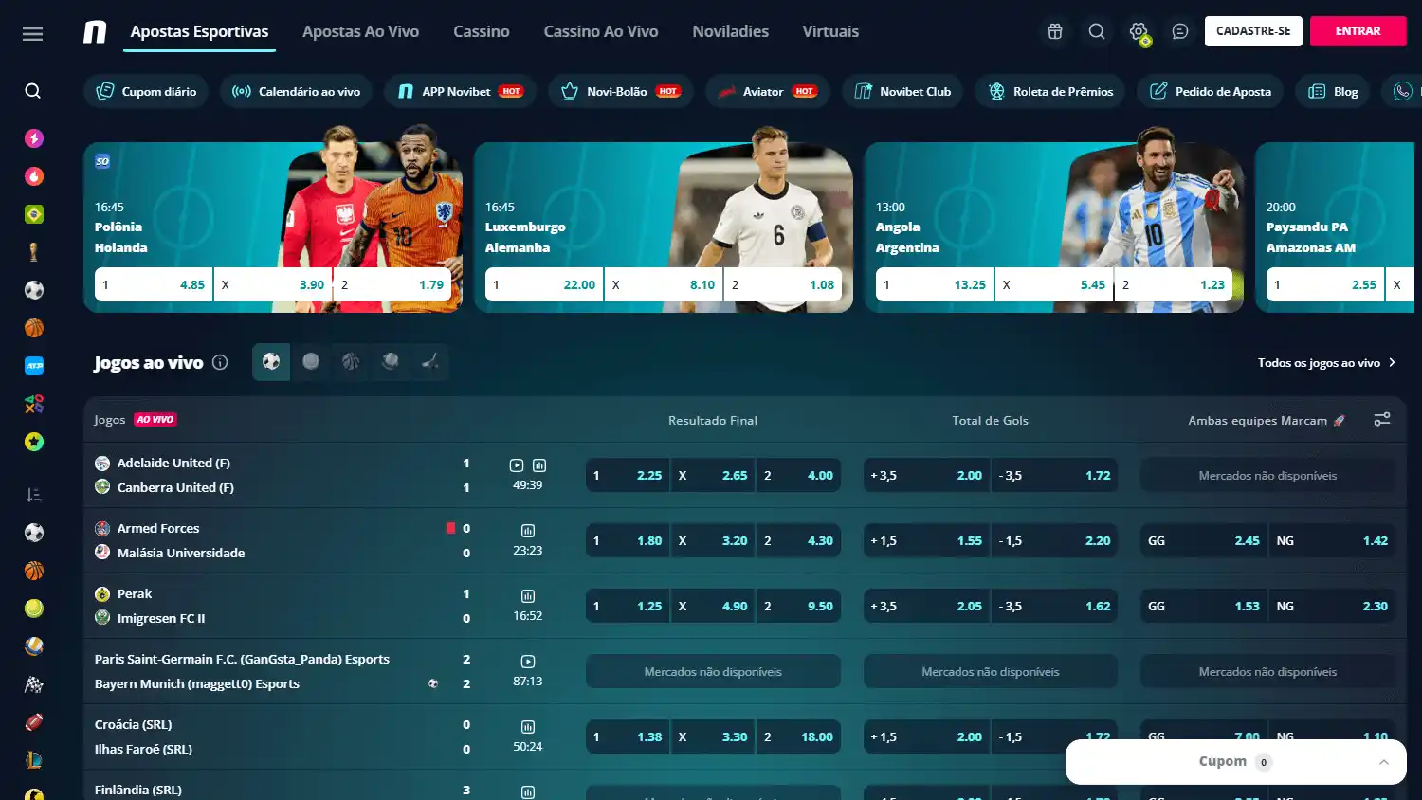Open the Novi-Bolão shortcut
Image resolution: width=1422 pixels, height=800 pixels.
pos(621,92)
